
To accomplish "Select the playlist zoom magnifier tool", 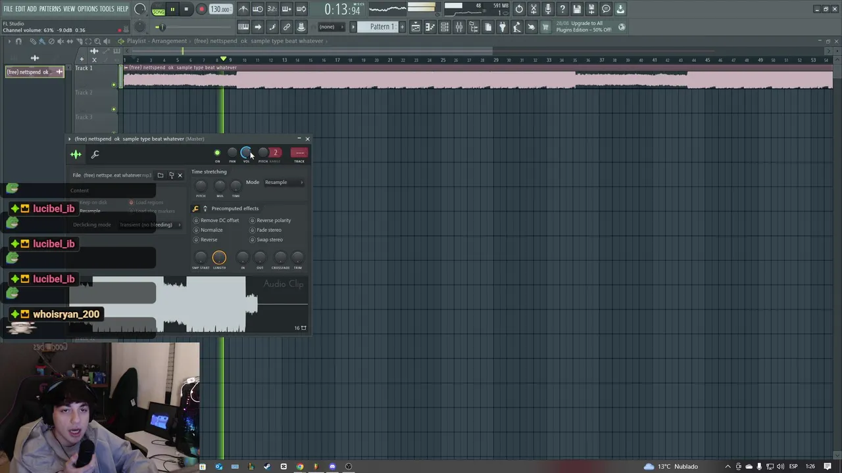I will [97, 41].
